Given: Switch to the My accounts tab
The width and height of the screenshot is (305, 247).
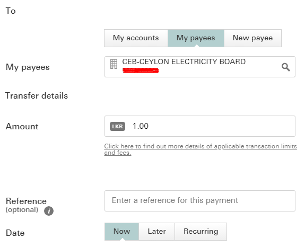Looking at the screenshot, I should pos(136,38).
